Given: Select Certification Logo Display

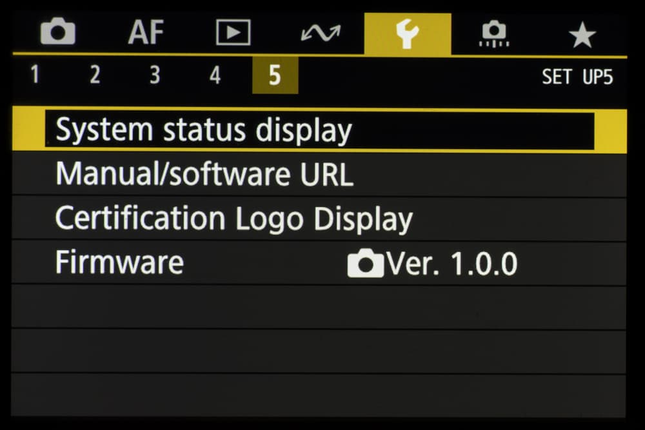Looking at the screenshot, I should coord(319,219).
